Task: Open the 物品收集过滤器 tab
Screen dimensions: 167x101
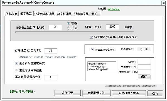Action: [x=45, y=14]
